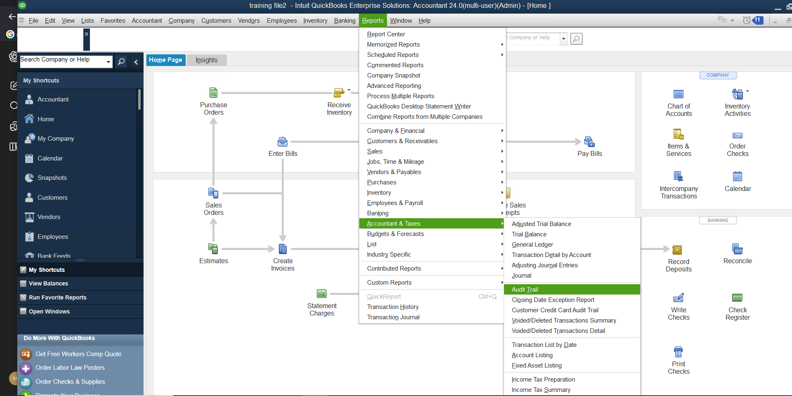The image size is (792, 396).
Task: Open the Enter Bills icon
Action: tap(283, 142)
